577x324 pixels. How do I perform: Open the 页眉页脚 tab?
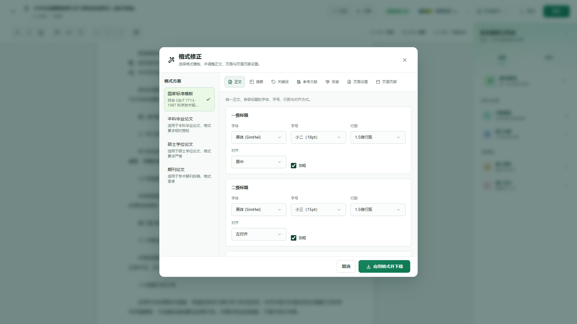pos(386,82)
